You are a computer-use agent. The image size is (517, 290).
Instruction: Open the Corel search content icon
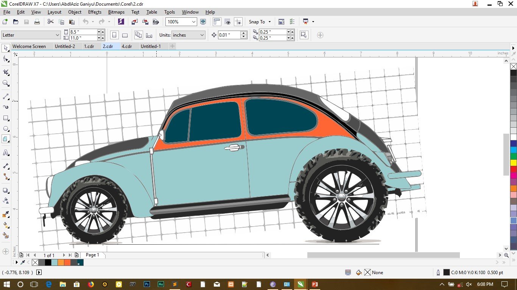[121, 22]
